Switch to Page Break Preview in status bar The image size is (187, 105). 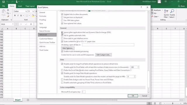click(x=160, y=103)
